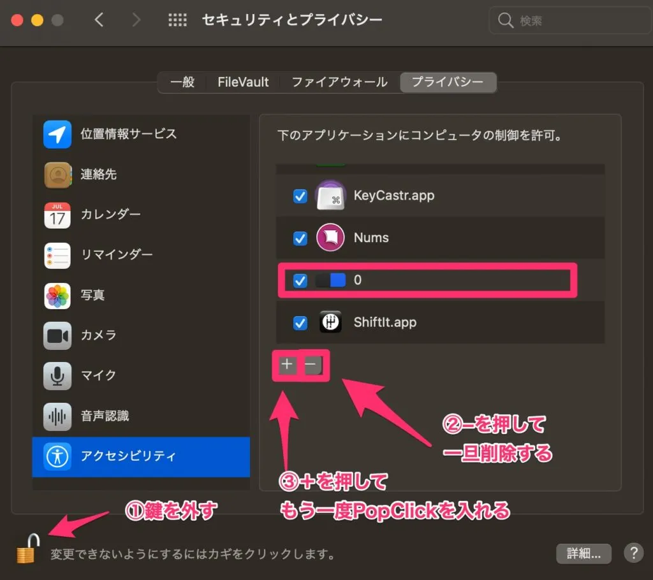Switch to the FileVault tab
Image resolution: width=653 pixels, height=580 pixels.
243,82
